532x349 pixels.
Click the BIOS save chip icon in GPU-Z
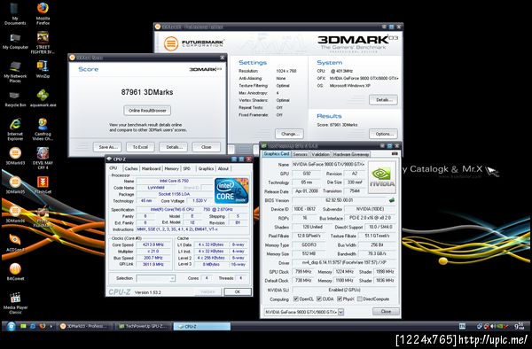coord(392,200)
